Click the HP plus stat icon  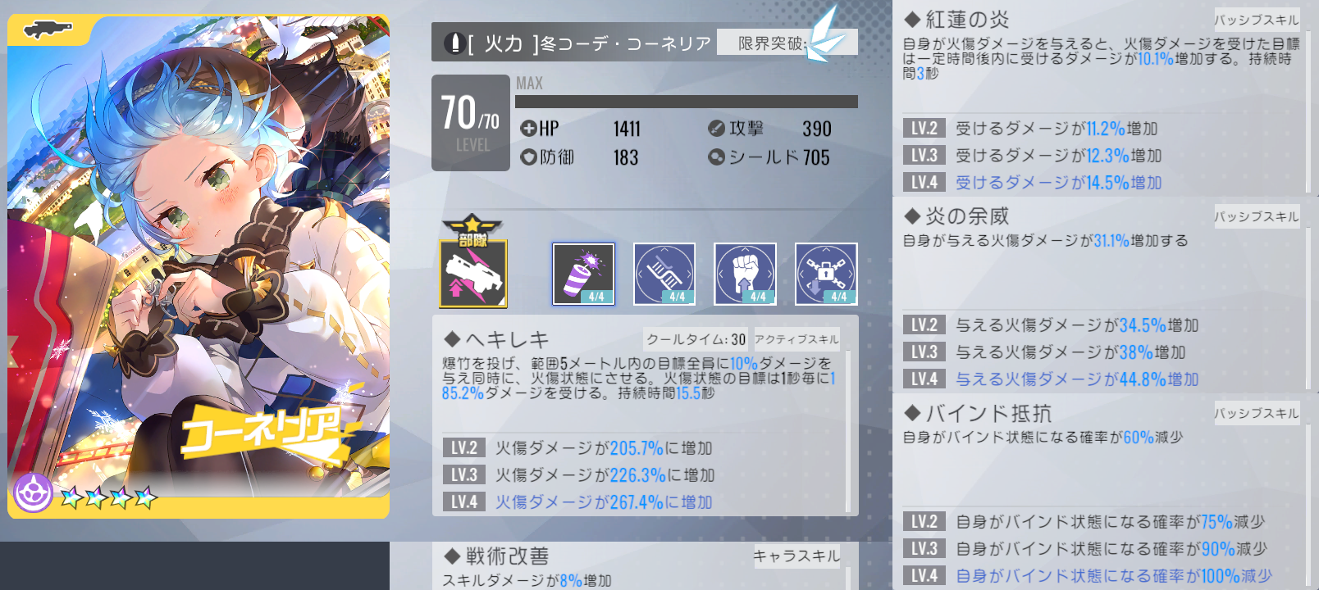click(528, 128)
